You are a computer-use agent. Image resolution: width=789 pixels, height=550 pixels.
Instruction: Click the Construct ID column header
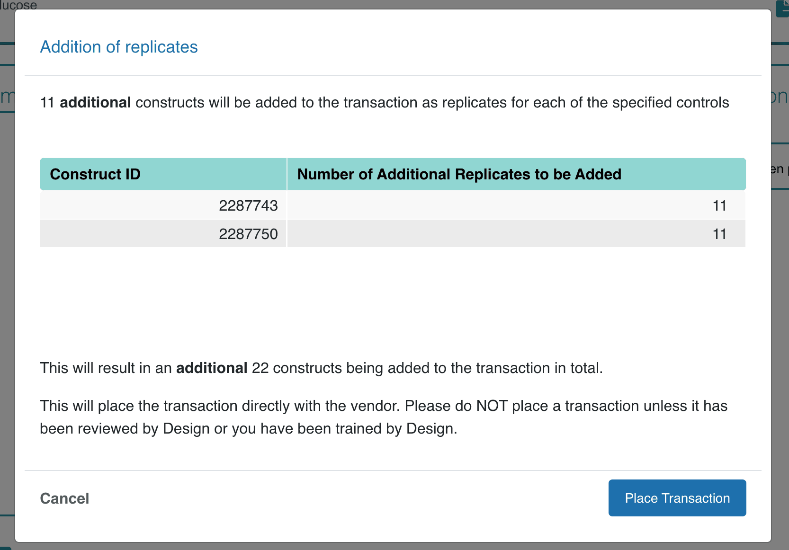point(95,174)
